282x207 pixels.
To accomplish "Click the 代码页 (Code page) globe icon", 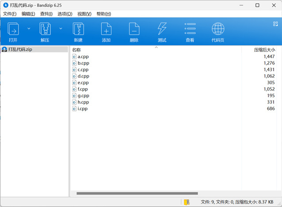I will tap(218, 30).
